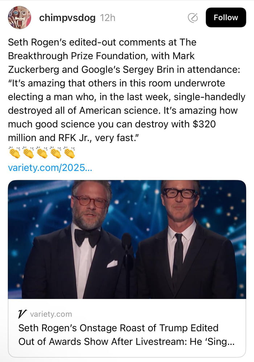Click the white pocket square in photo

pos(112,264)
